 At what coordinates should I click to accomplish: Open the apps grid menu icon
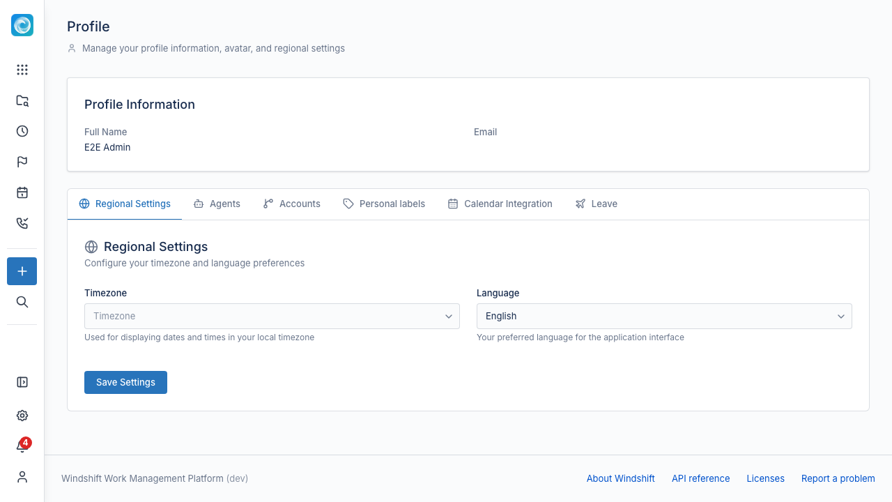click(x=22, y=70)
